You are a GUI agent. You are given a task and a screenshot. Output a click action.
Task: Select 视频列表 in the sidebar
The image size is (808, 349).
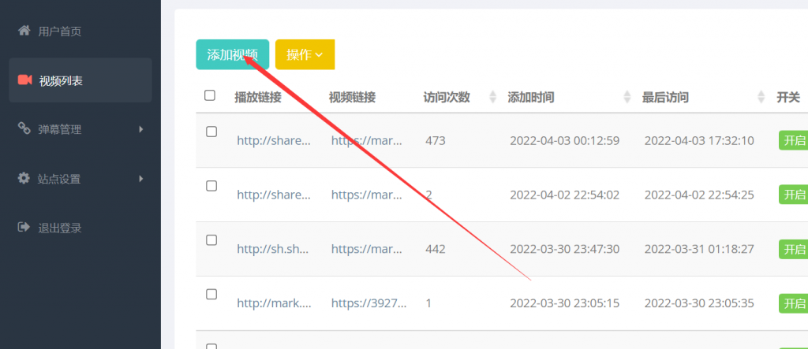pyautogui.click(x=80, y=80)
